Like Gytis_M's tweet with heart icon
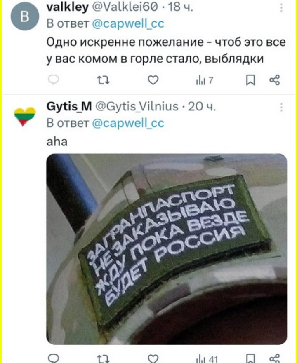297x363 pixels. pyautogui.click(x=153, y=358)
